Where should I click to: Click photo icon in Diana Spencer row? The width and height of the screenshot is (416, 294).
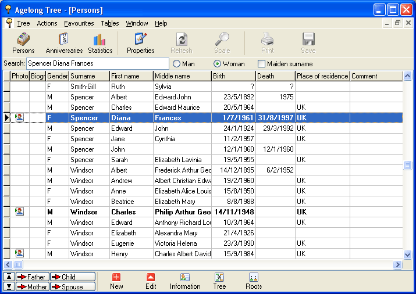[x=19, y=117]
